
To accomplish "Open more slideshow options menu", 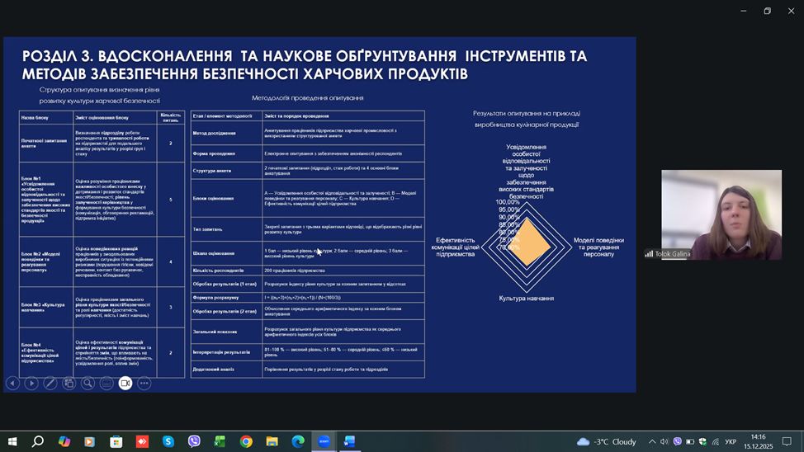I will [x=144, y=383].
